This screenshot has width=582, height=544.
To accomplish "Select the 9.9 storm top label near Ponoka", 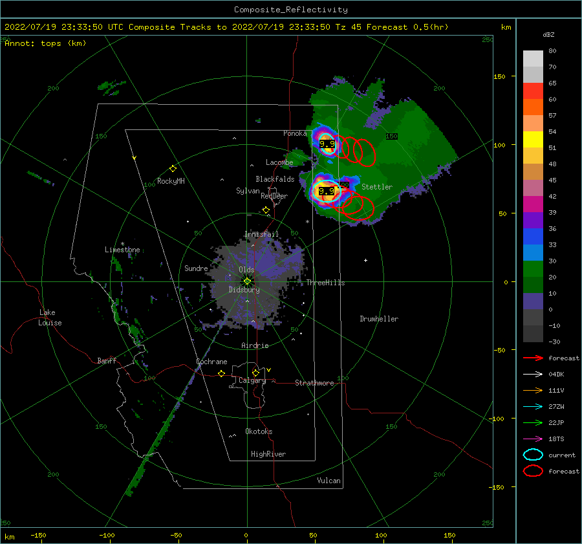I will (327, 144).
